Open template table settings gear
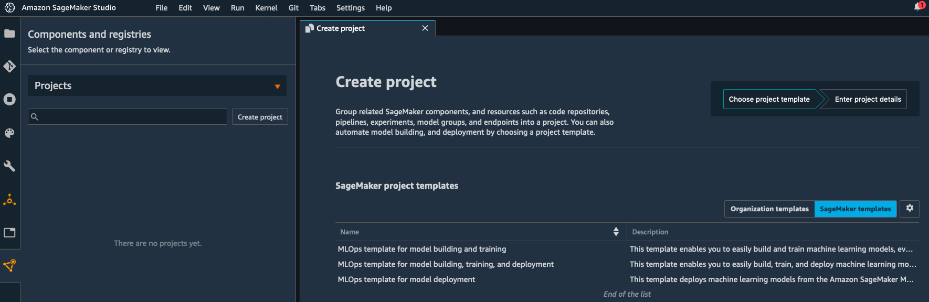The image size is (929, 302). [910, 209]
